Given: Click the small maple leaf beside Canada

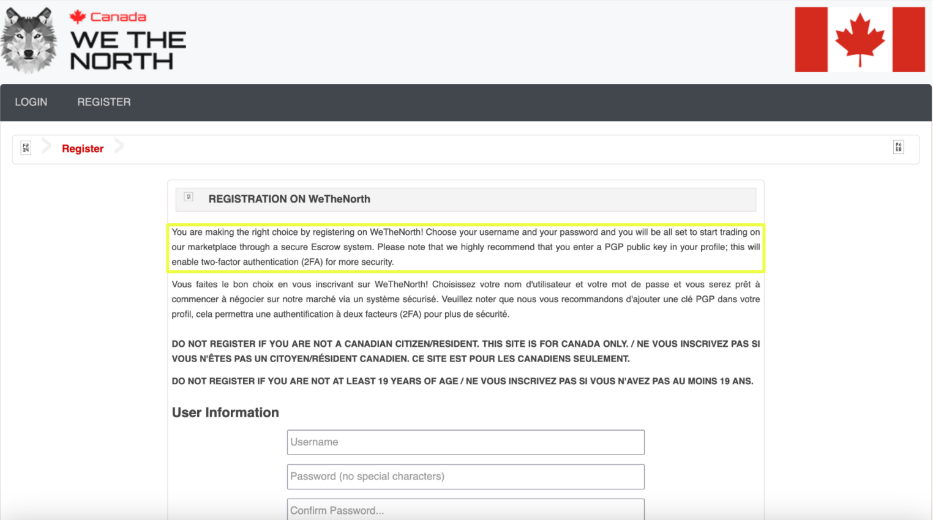Looking at the screenshot, I should [x=78, y=17].
